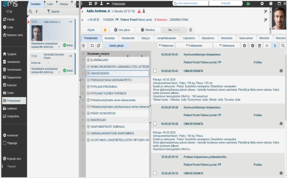Click the green video camera icon
This screenshot has height=178, width=287.
248,3
